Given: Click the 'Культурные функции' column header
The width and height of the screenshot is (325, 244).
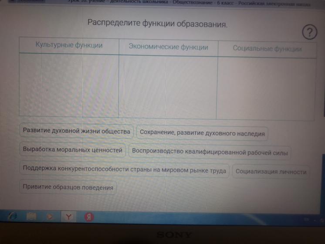Looking at the screenshot, I should tap(69, 45).
